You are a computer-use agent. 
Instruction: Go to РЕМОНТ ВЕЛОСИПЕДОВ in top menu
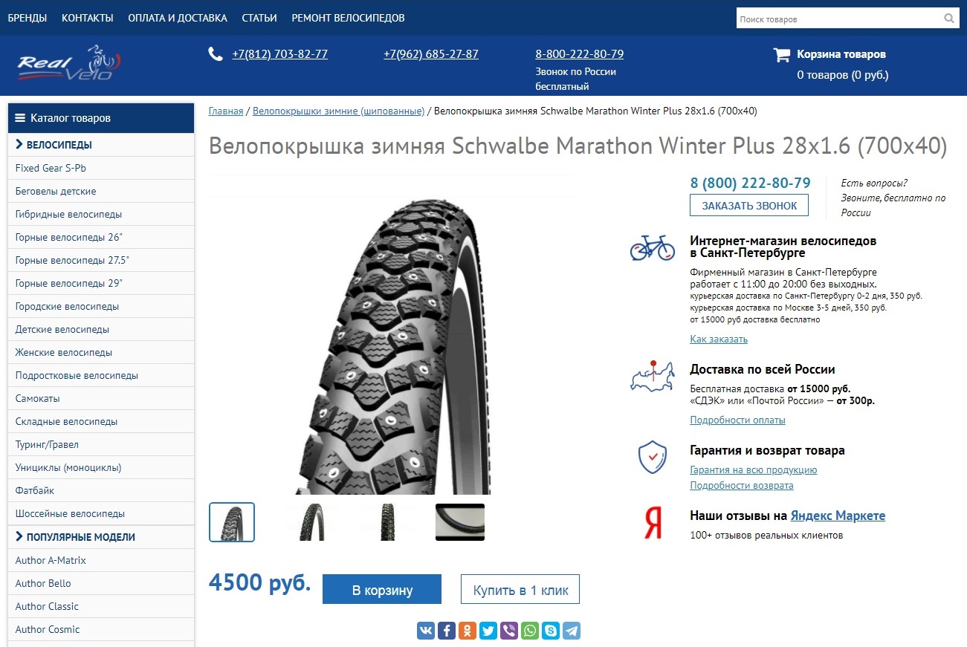(348, 18)
